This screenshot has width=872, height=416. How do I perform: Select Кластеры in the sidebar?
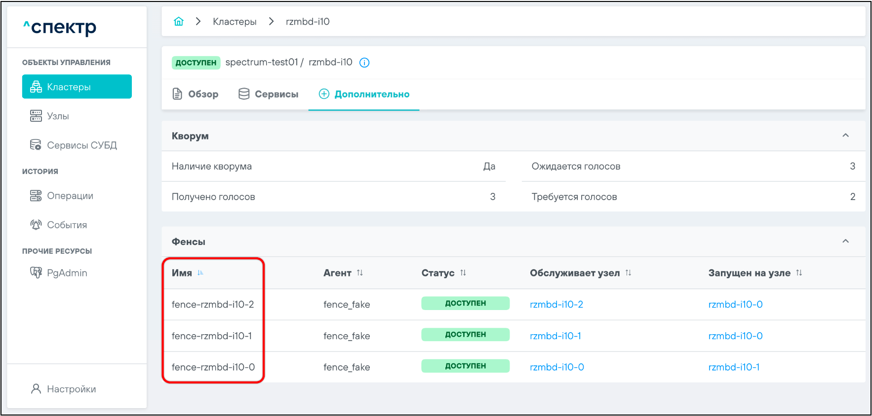point(77,87)
